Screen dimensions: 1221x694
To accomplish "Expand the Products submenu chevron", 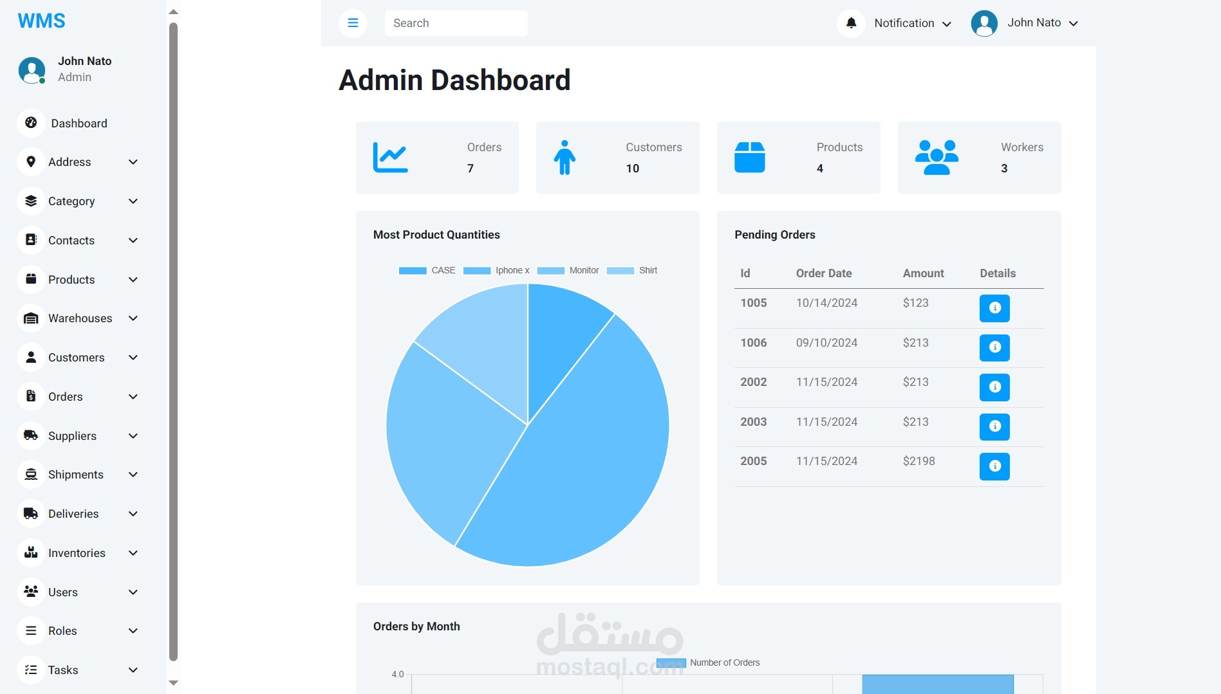I will coord(133,279).
